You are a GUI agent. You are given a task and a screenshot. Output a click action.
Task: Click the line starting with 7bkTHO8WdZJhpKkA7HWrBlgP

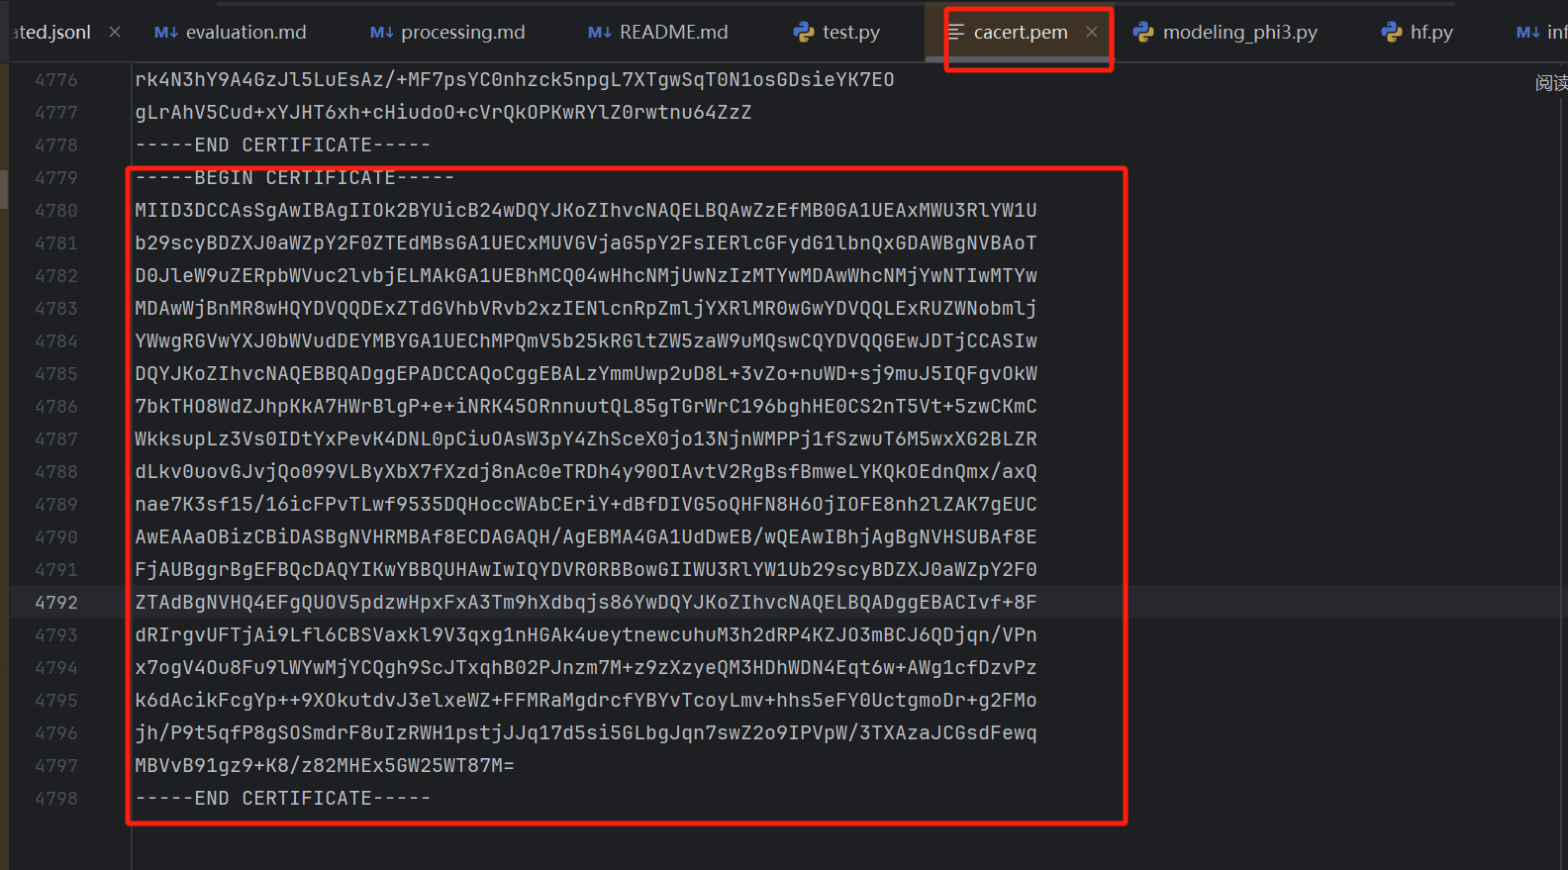pos(586,406)
